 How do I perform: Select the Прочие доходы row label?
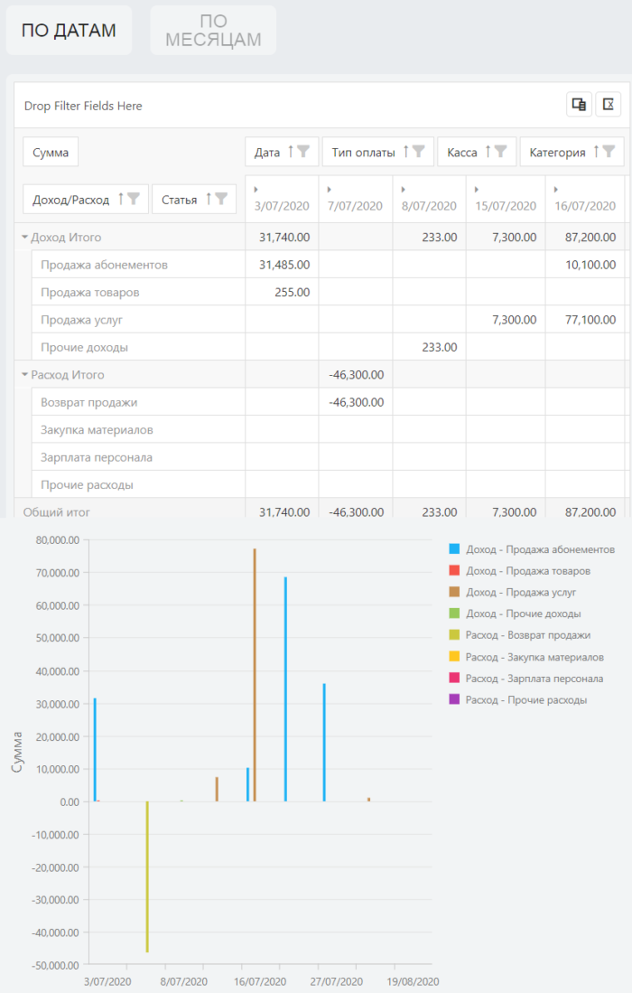(84, 347)
